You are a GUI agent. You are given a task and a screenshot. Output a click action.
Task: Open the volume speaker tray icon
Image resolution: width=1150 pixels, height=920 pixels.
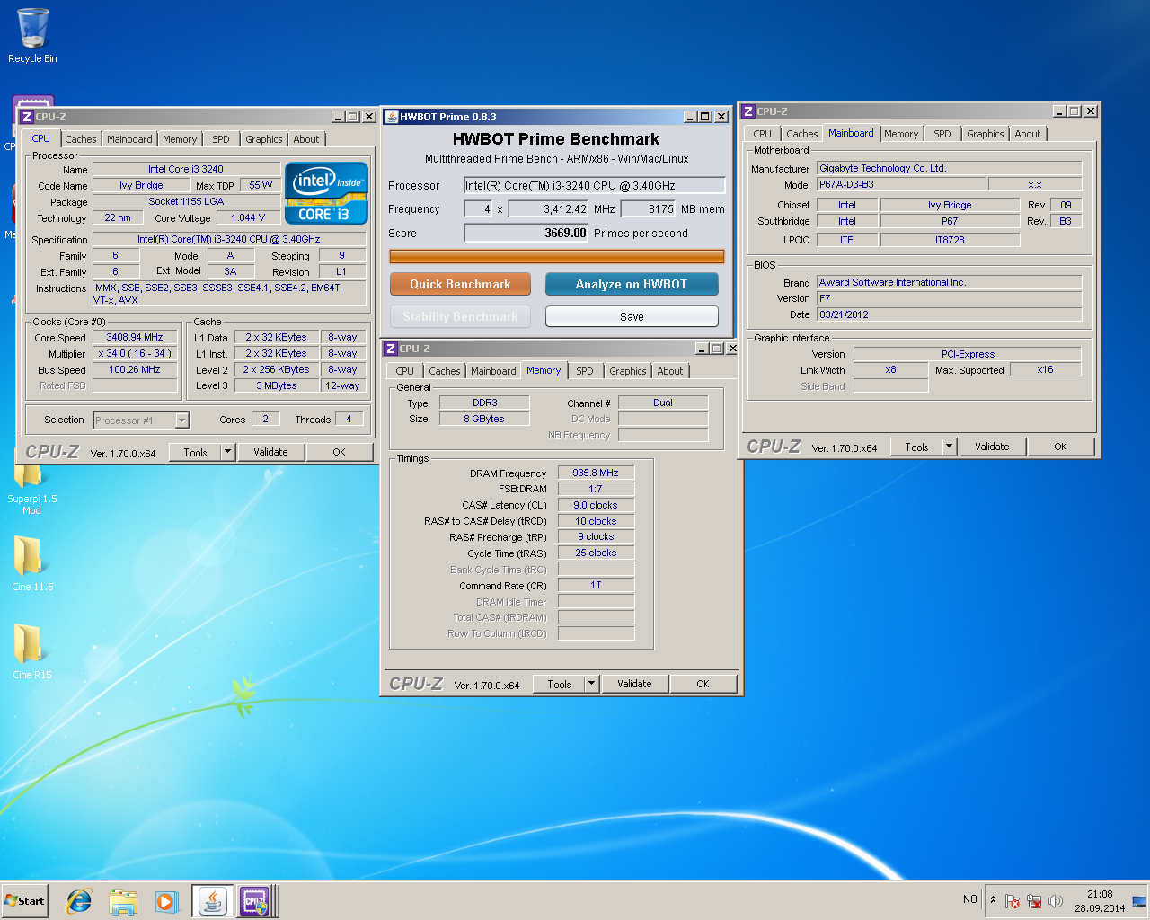coord(1056,900)
